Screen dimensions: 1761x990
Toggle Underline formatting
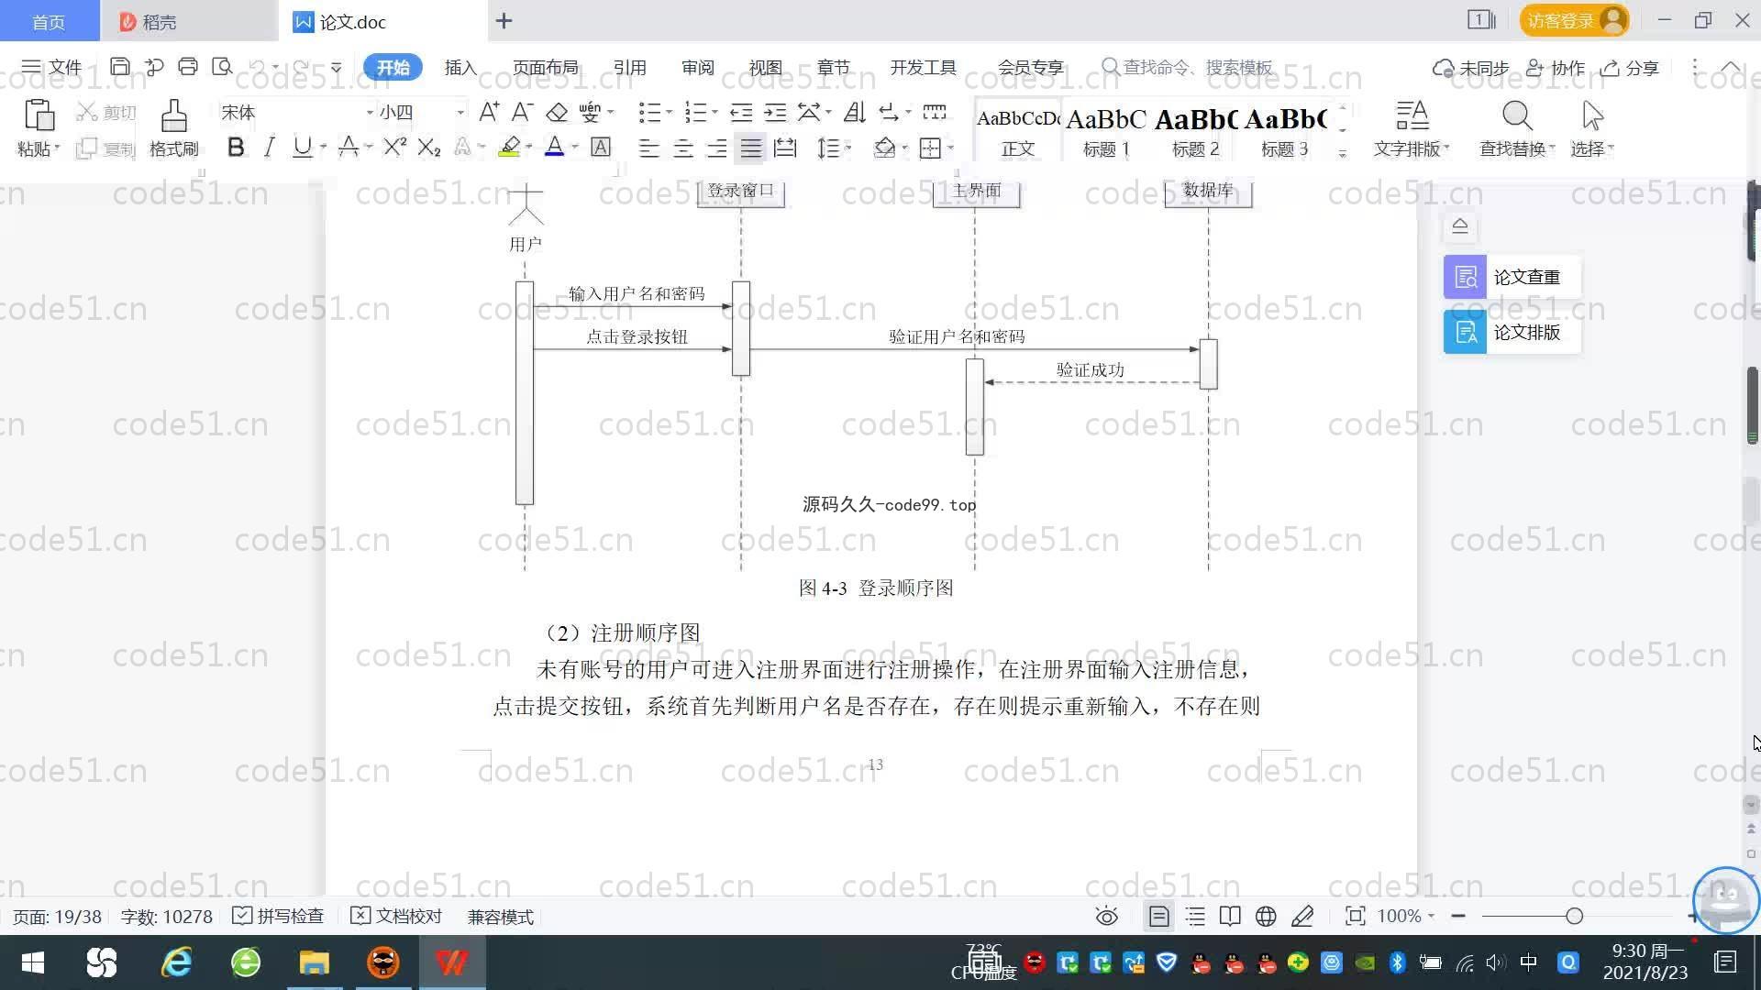pos(302,147)
